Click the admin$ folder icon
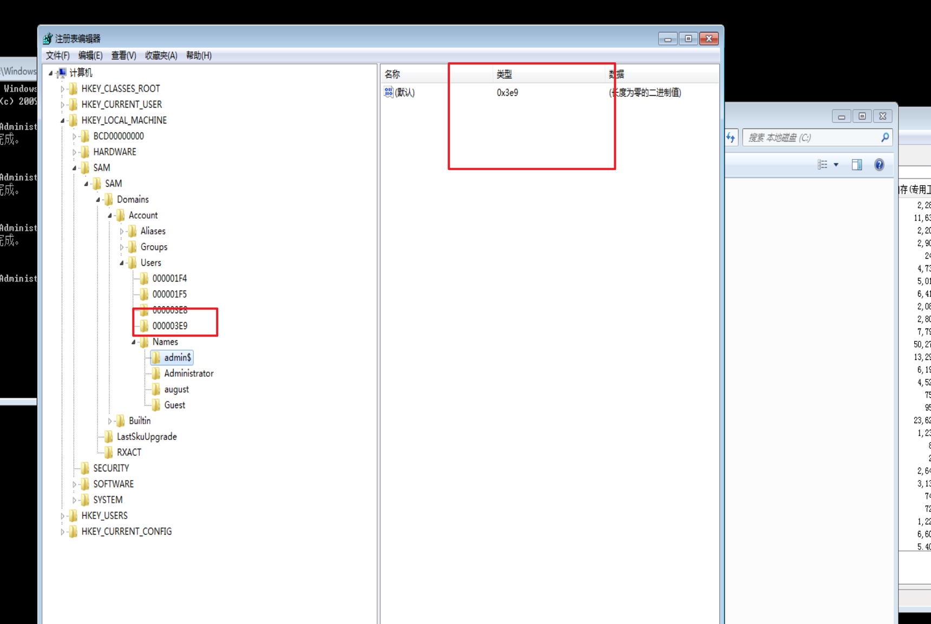Screen dimensions: 931x624 156,357
